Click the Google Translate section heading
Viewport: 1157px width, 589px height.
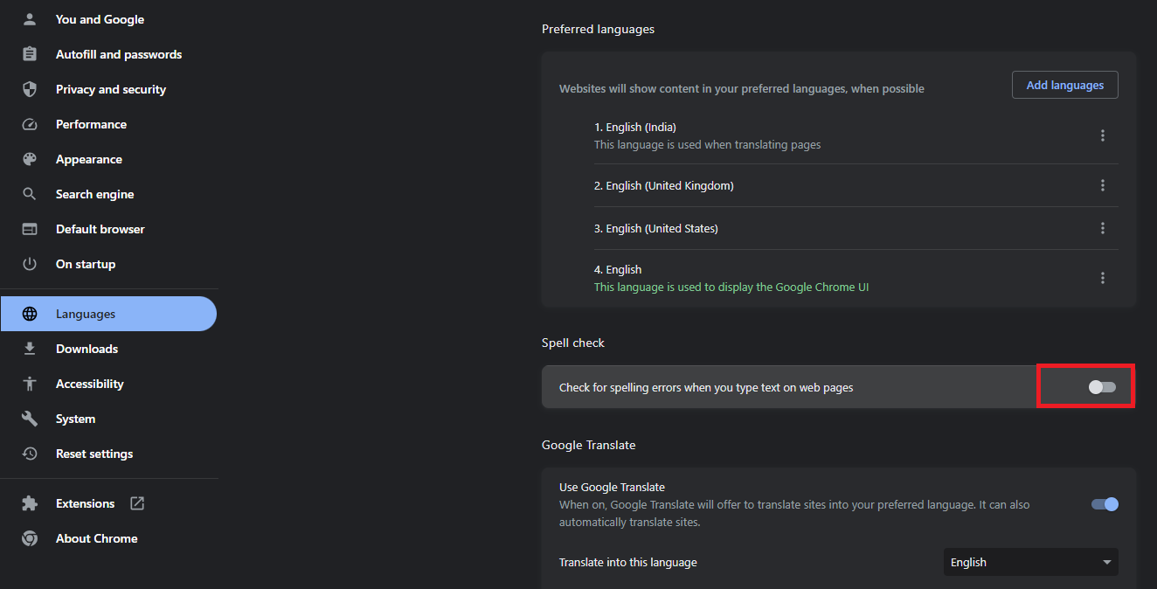pos(589,445)
